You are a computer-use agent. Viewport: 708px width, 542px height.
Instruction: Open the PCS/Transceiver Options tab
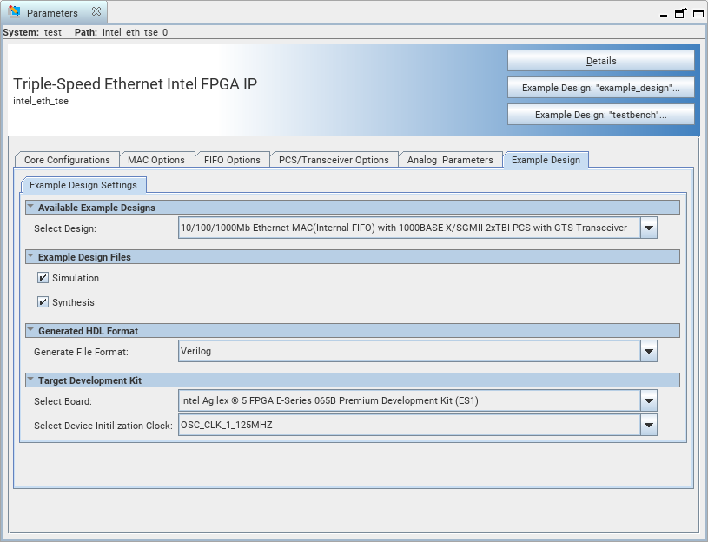point(334,160)
